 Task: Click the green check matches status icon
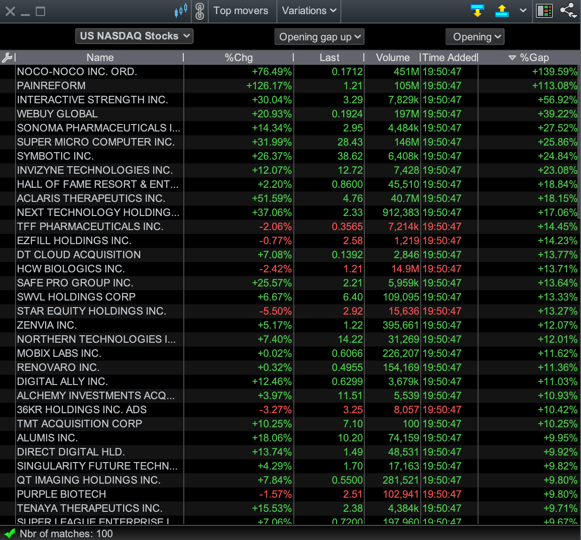coord(9,534)
